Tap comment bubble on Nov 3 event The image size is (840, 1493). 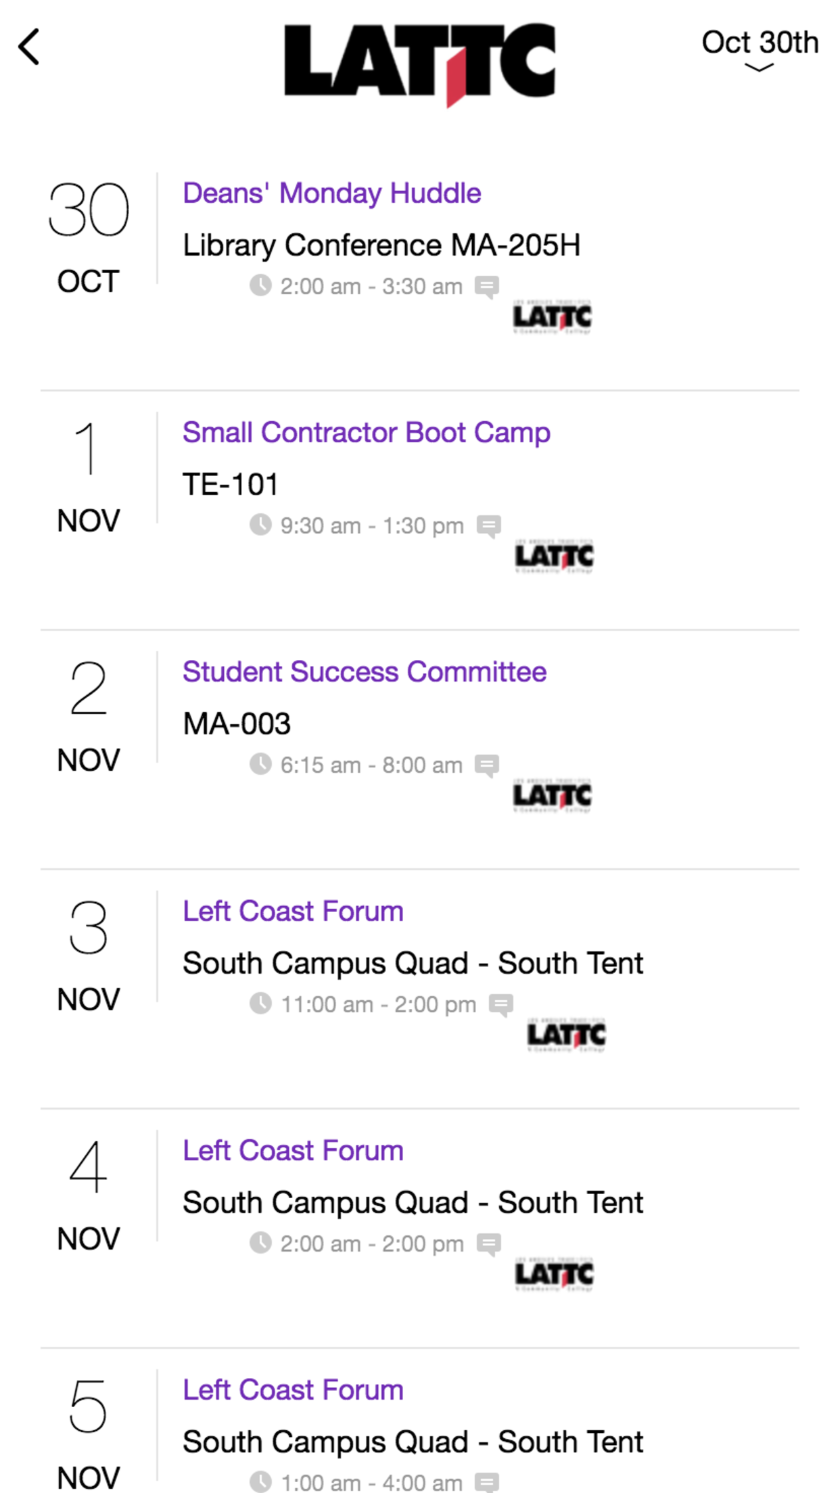[500, 1005]
